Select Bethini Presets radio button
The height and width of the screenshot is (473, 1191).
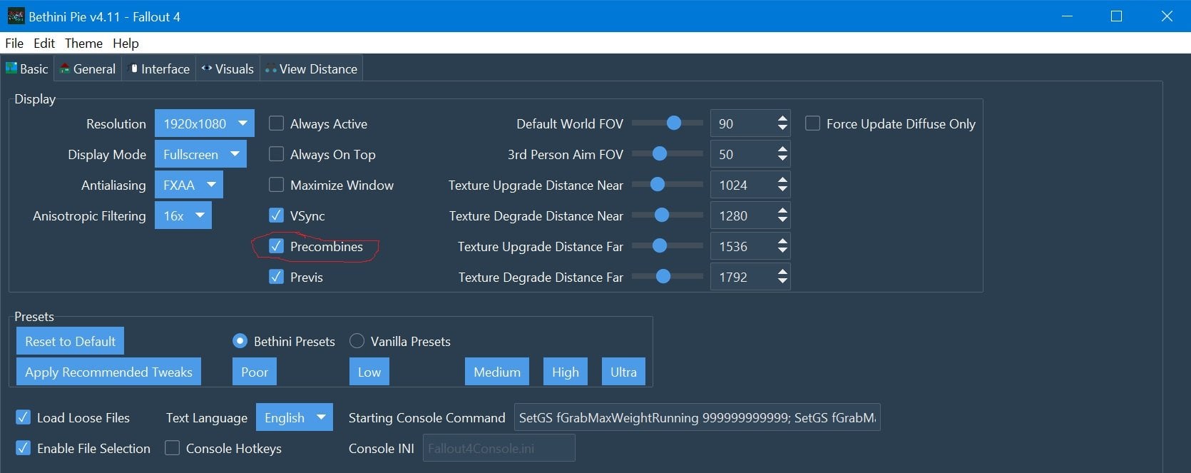(x=240, y=341)
